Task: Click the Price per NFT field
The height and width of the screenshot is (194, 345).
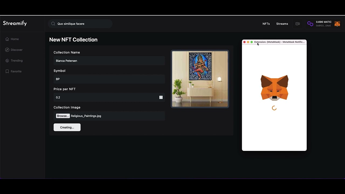Action: click(109, 97)
